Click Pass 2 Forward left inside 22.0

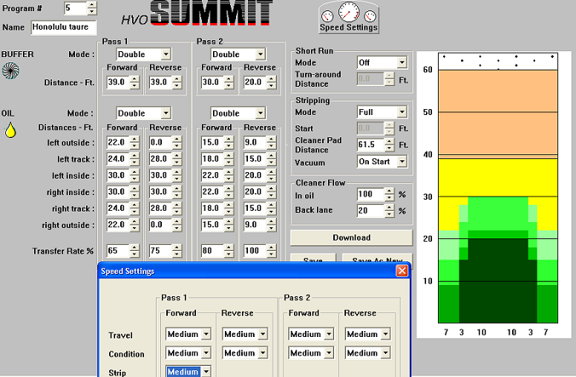[212, 175]
